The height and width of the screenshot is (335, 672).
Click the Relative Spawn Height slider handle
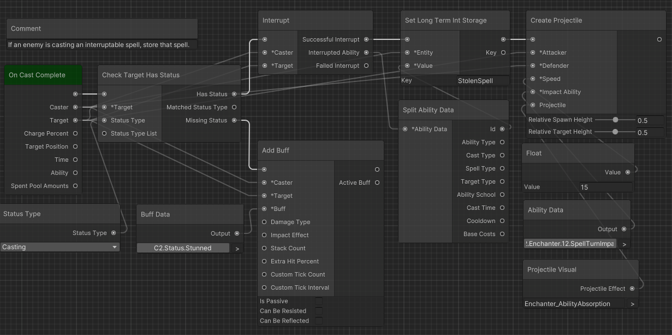pyautogui.click(x=616, y=120)
